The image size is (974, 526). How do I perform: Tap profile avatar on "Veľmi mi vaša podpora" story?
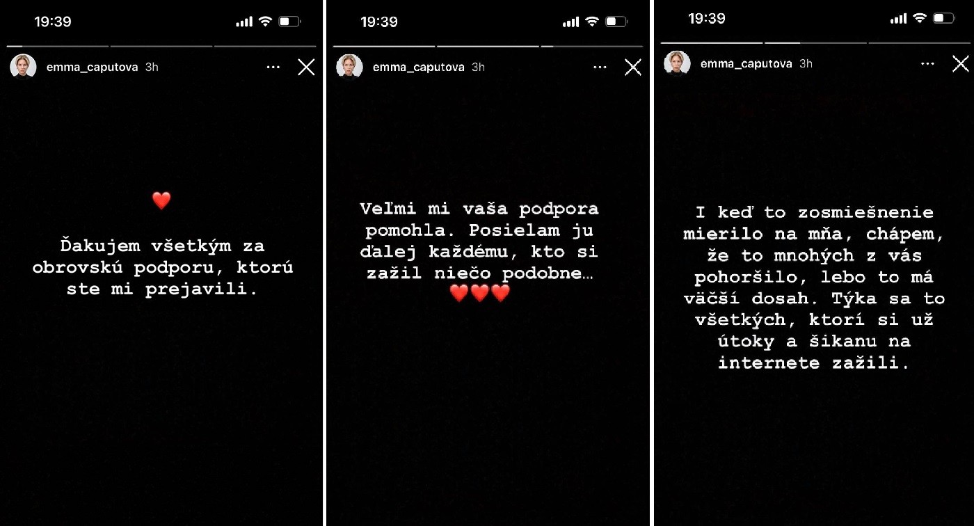tap(349, 67)
